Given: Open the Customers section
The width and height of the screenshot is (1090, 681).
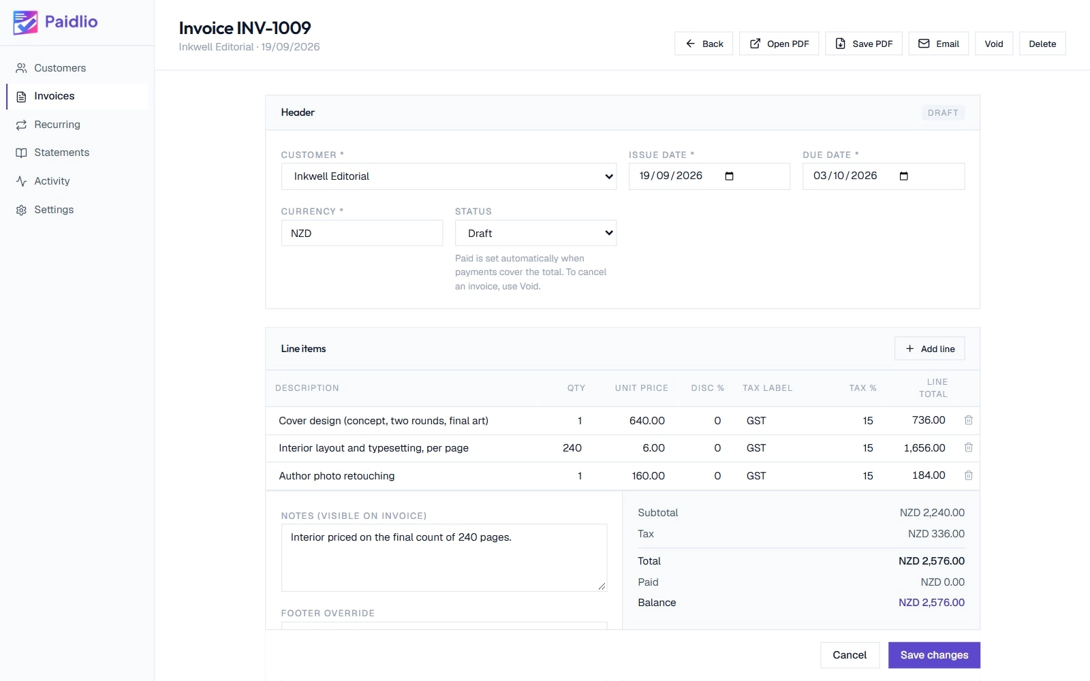Looking at the screenshot, I should pyautogui.click(x=77, y=68).
